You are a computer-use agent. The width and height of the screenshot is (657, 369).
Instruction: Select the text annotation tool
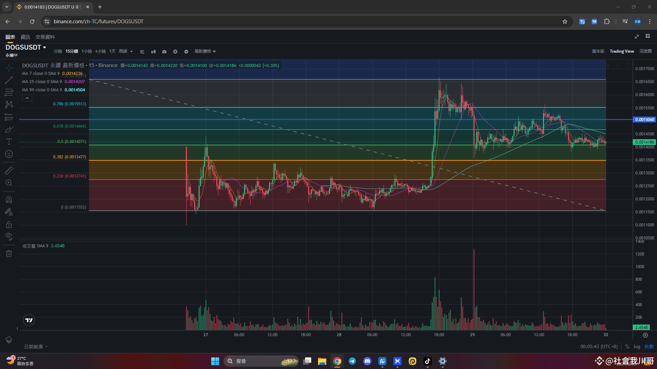tap(9, 141)
